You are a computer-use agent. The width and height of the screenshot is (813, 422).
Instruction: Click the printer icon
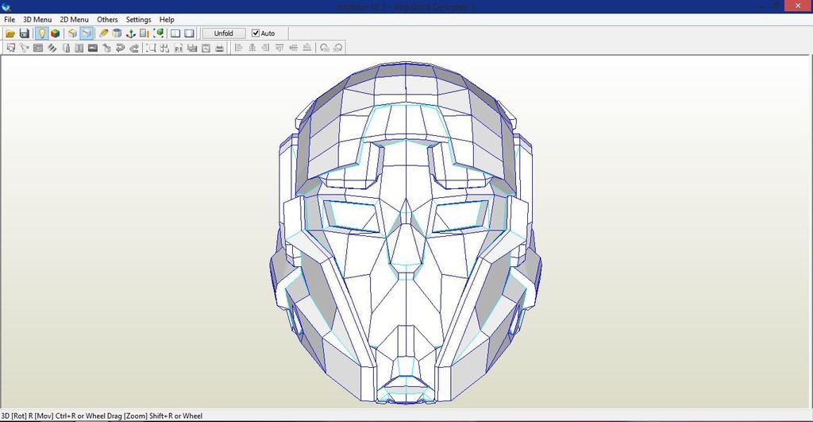[x=220, y=48]
